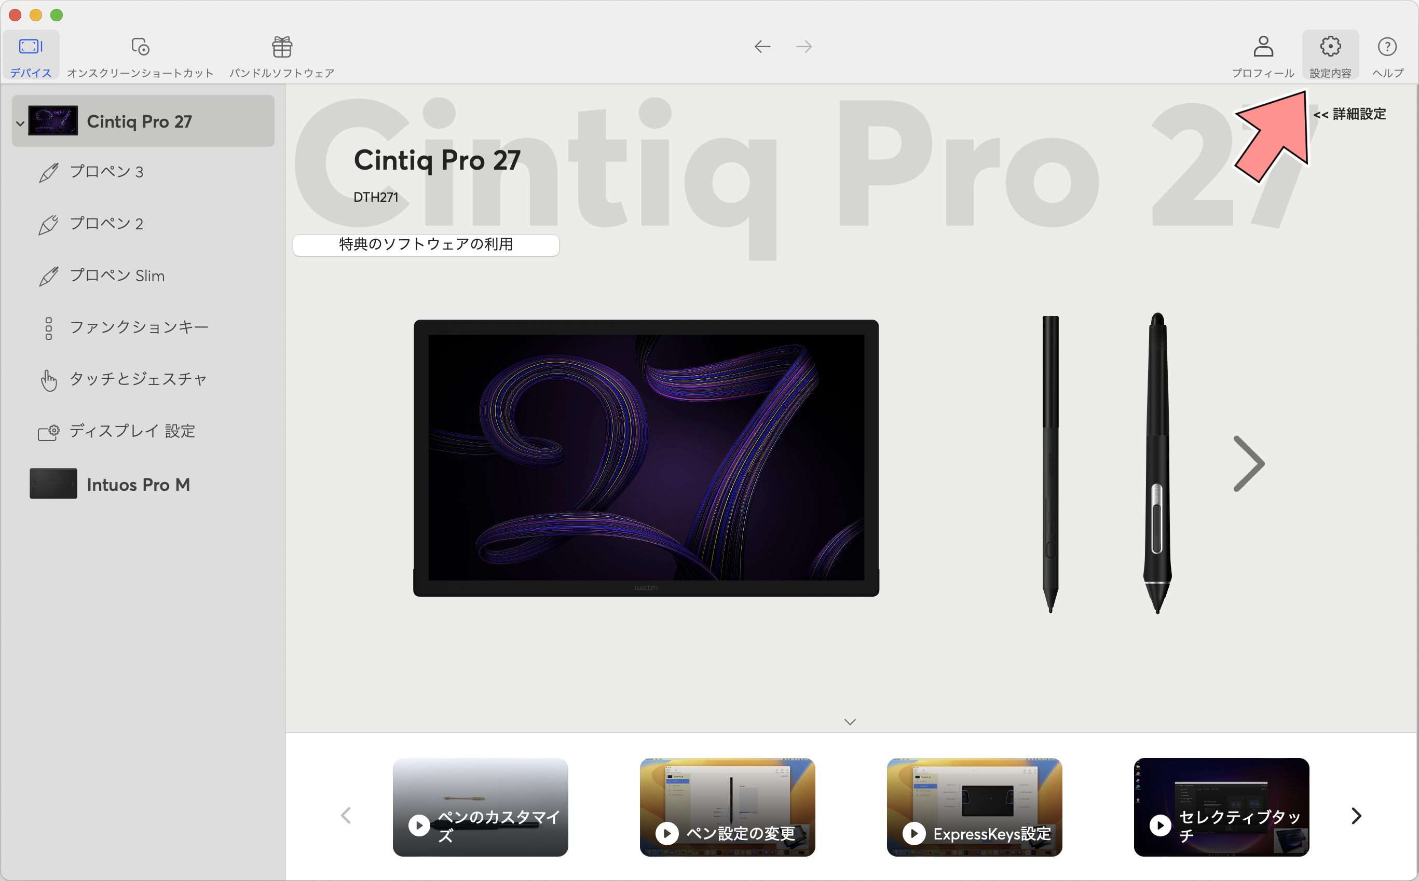Collapse the panel with the down chevron
This screenshot has height=881, width=1419.
click(x=850, y=722)
